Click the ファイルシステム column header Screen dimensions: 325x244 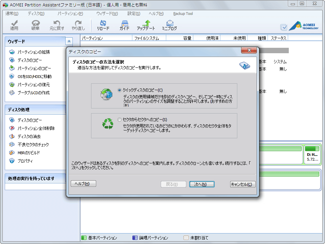[x=149, y=38]
